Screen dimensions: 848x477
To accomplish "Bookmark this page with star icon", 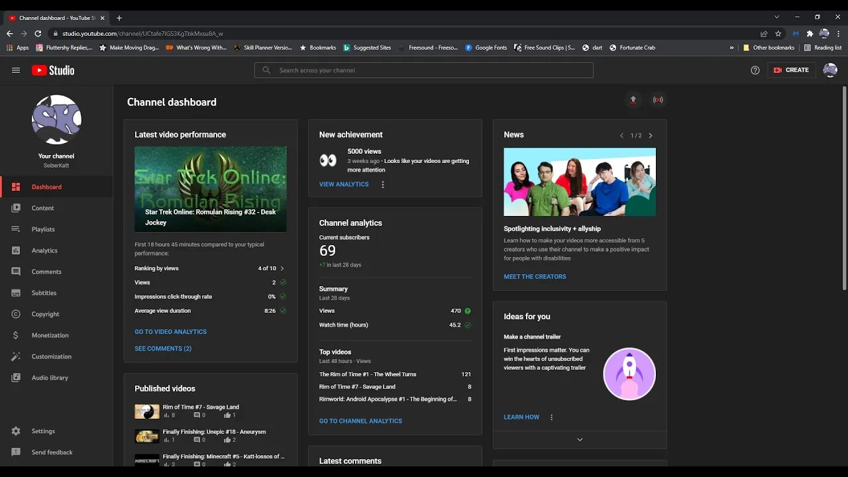I will point(778,33).
